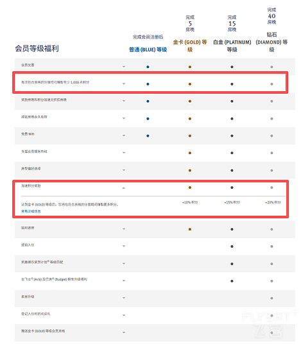Select the 普通 (BLUE) 等级 column header
308x348 pixels.
[148, 49]
